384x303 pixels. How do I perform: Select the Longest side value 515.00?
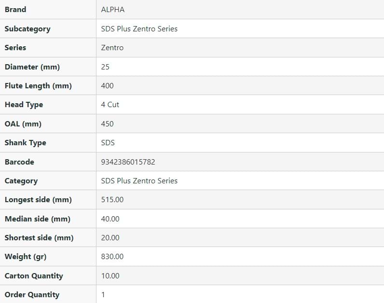point(112,200)
